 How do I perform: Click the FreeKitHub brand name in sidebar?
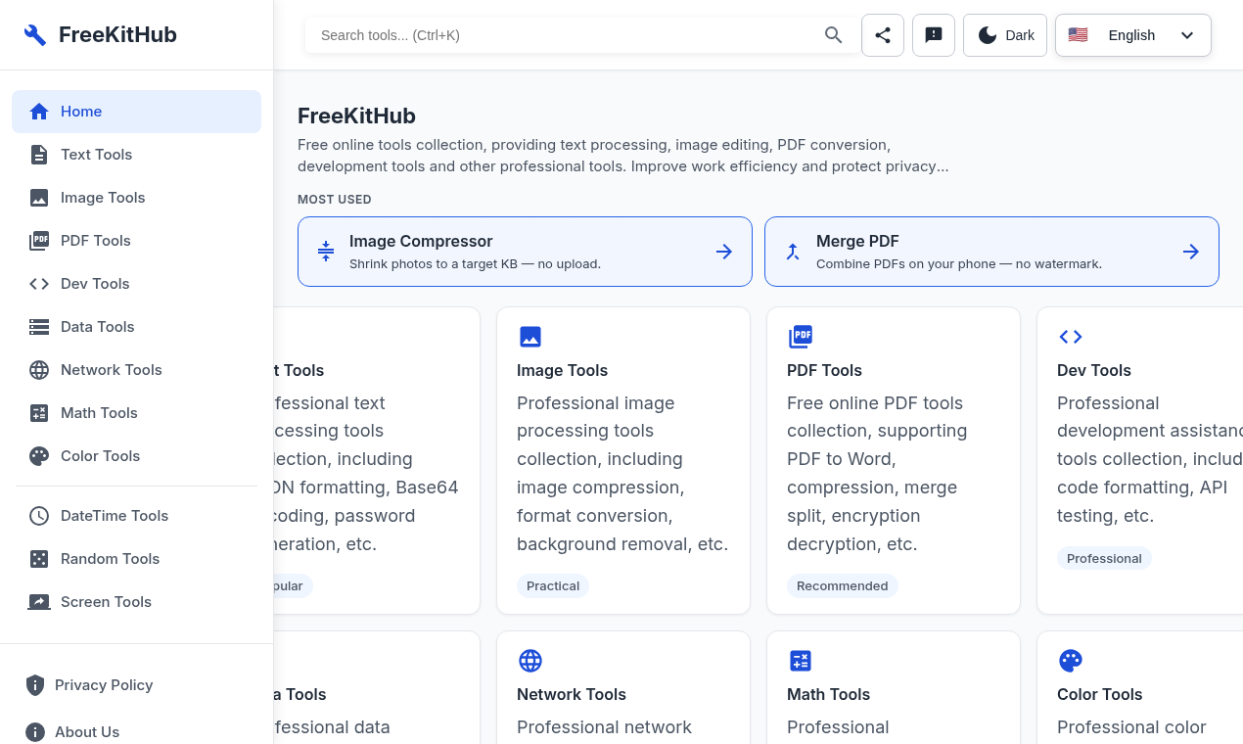(117, 35)
